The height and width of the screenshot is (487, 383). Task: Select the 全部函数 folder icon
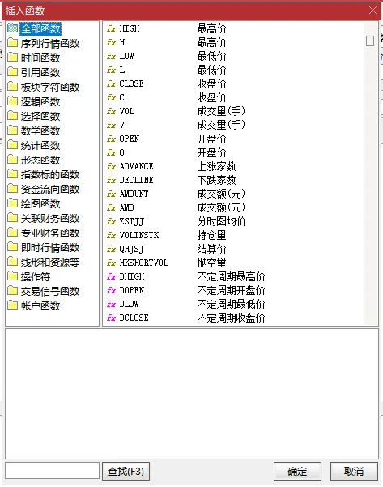(x=12, y=28)
